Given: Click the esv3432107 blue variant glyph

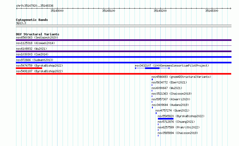Looking at the screenshot, I should pyautogui.click(x=152, y=68).
